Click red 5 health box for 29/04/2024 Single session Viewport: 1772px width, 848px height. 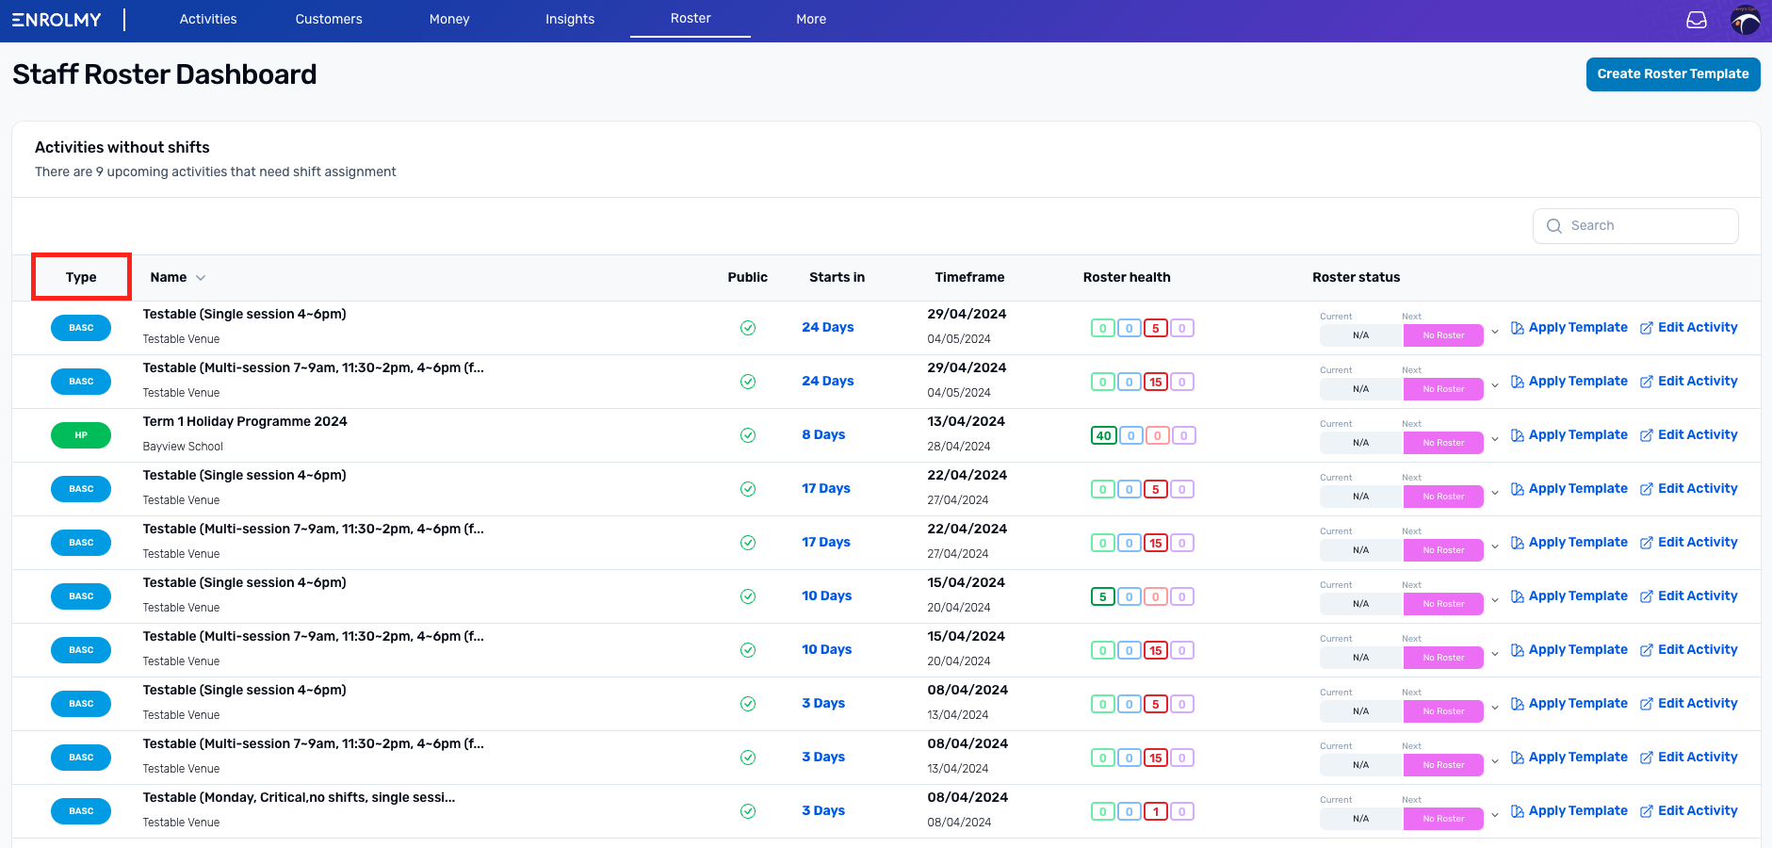coord(1156,328)
